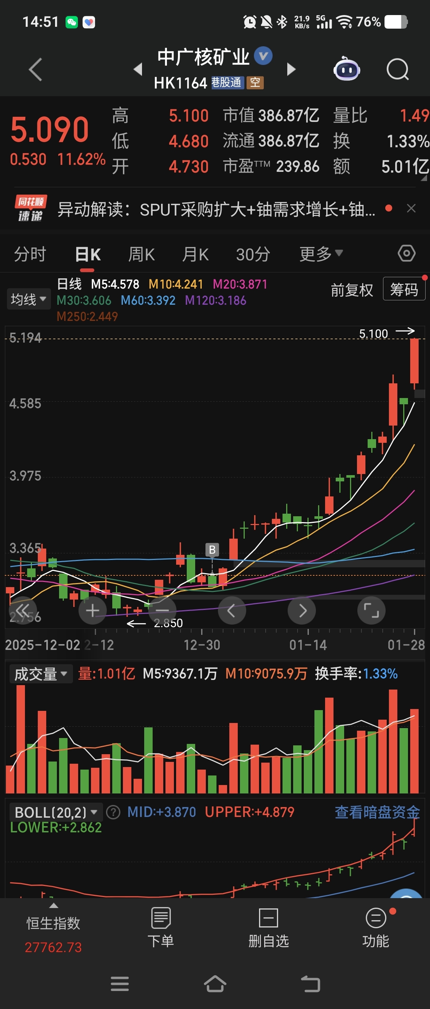Tap the M5:4.578 moving average label
430x1009 pixels.
point(115,284)
